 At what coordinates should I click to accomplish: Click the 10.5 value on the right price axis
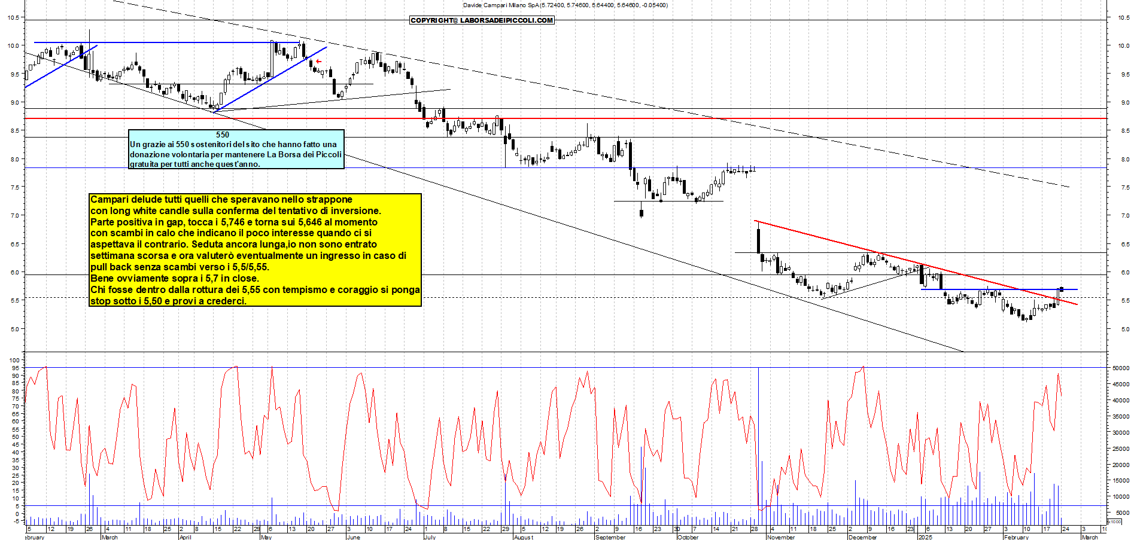coord(1123,18)
